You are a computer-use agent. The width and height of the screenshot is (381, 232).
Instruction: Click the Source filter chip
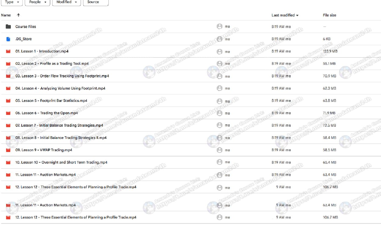[x=96, y=2]
